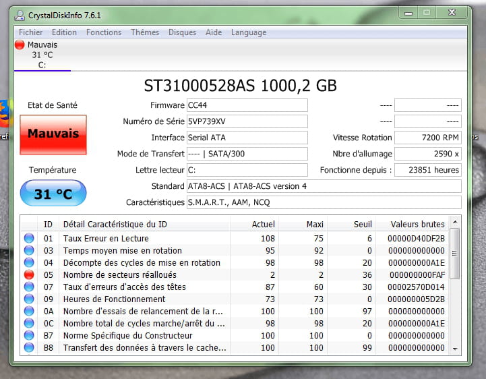This screenshot has width=486, height=379.
Task: Click the red disk status circle in the toolbar
Action: 20,45
